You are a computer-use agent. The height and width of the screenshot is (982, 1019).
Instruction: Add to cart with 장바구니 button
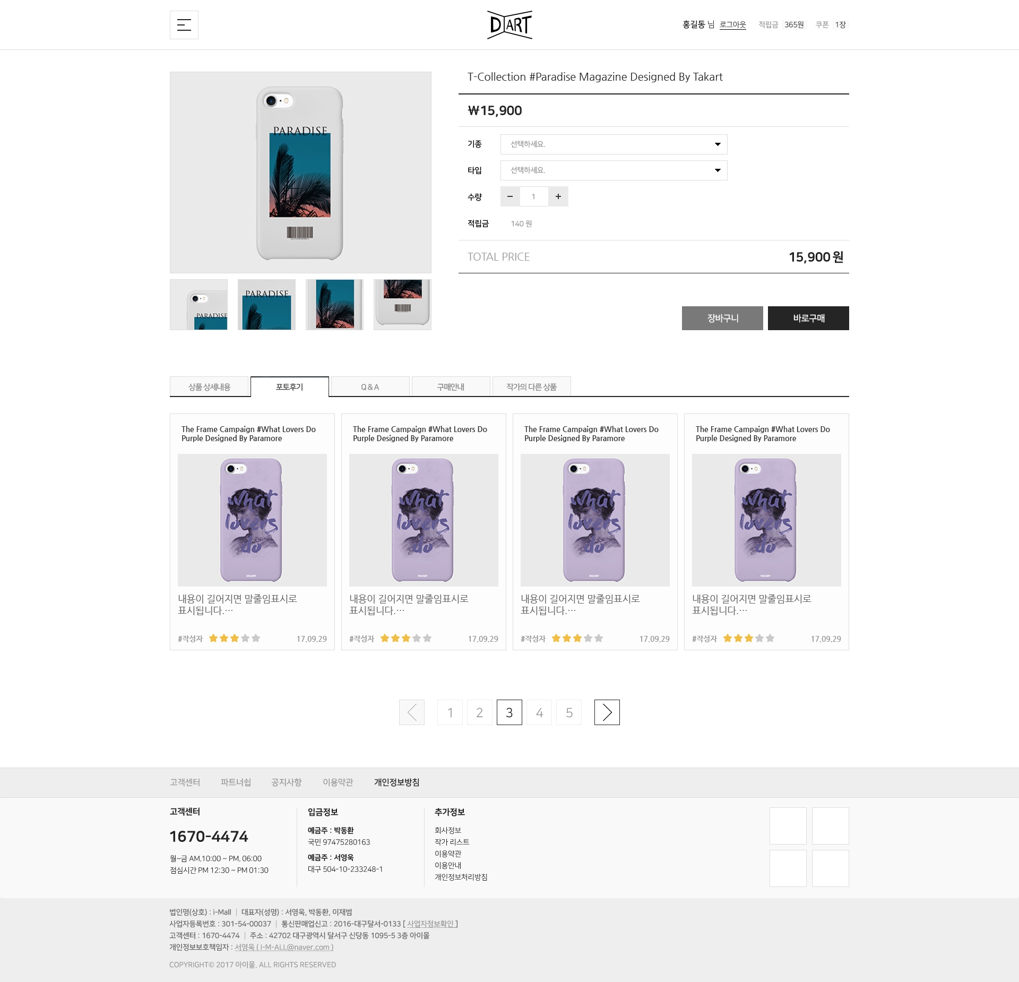point(722,318)
